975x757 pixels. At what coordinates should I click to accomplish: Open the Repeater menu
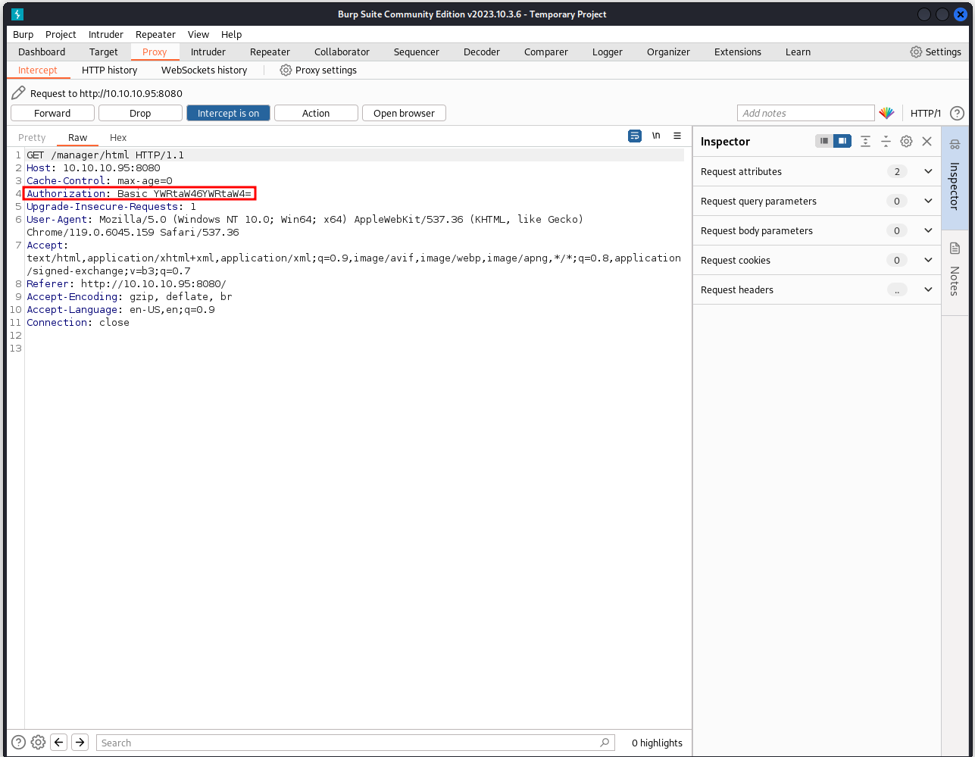(155, 34)
